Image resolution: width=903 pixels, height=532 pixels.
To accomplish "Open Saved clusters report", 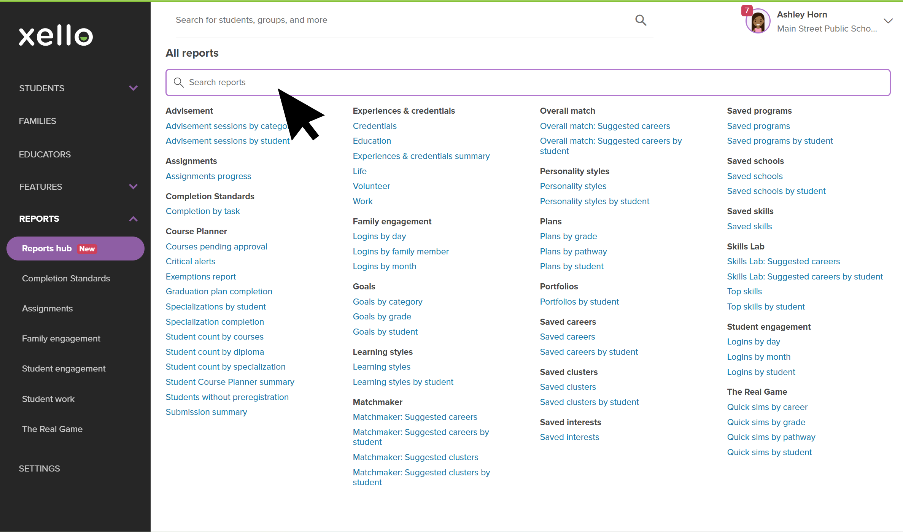I will [x=568, y=387].
